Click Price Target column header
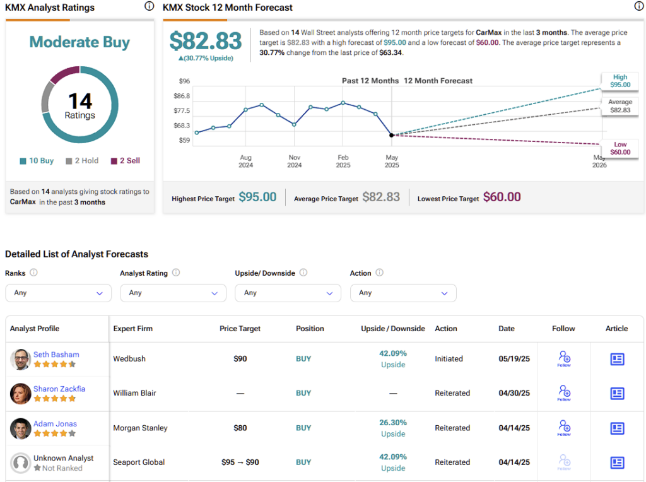This screenshot has width=646, height=482. [240, 328]
